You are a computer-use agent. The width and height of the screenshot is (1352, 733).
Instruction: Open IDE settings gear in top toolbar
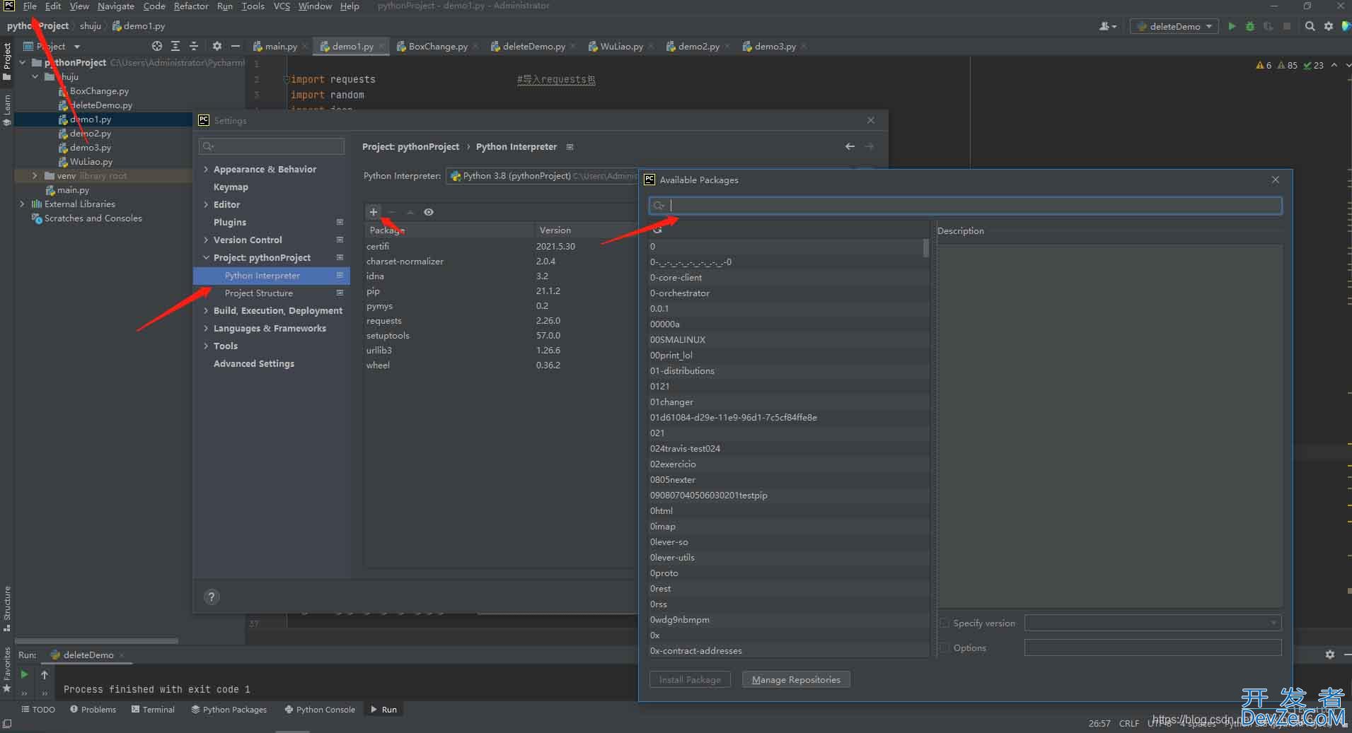(x=1329, y=26)
